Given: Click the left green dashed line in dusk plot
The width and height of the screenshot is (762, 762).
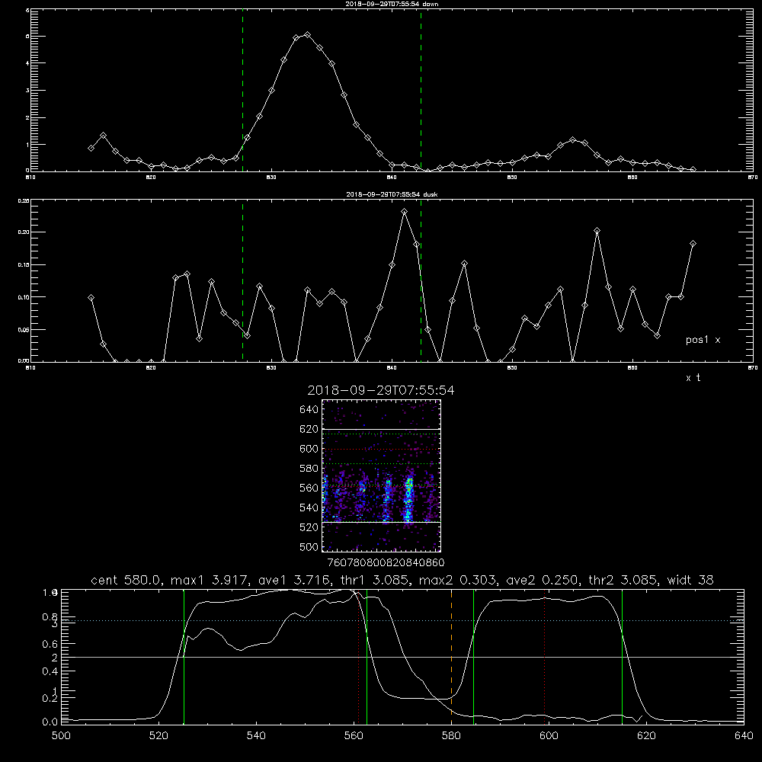Looking at the screenshot, I should pos(242,281).
